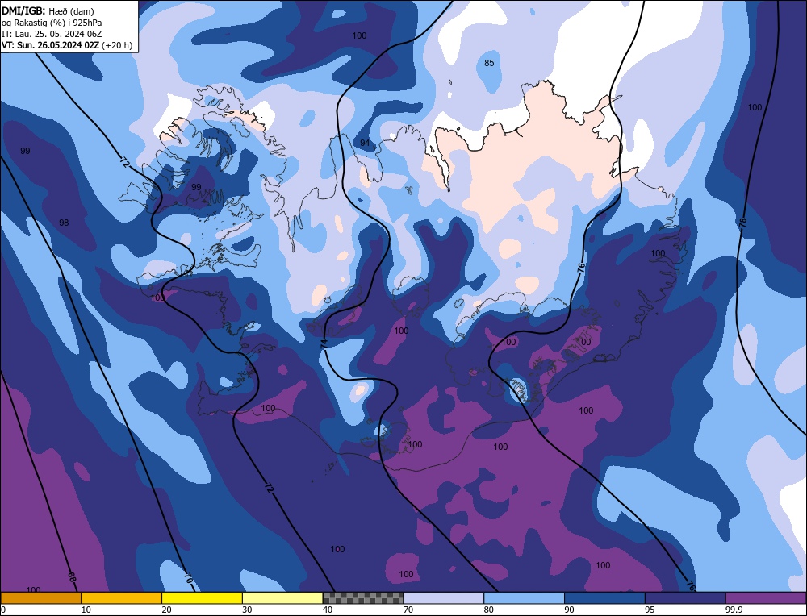The height and width of the screenshot is (616, 807).
Task: Click the light blue 80–90 legend swatch
Action: (524, 598)
